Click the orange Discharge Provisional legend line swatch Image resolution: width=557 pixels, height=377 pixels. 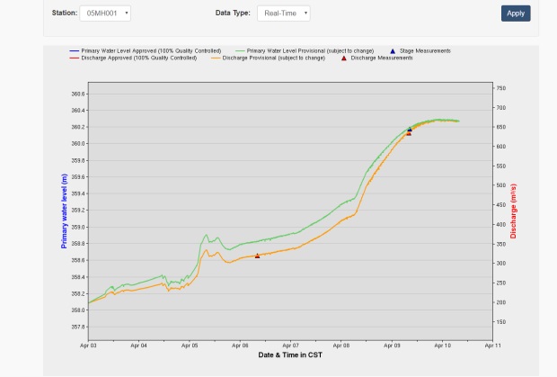tap(217, 58)
